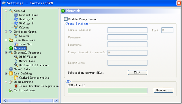Viewport: 182px width, 104px height.
Task: Close the Settings window
Action: pos(179,3)
